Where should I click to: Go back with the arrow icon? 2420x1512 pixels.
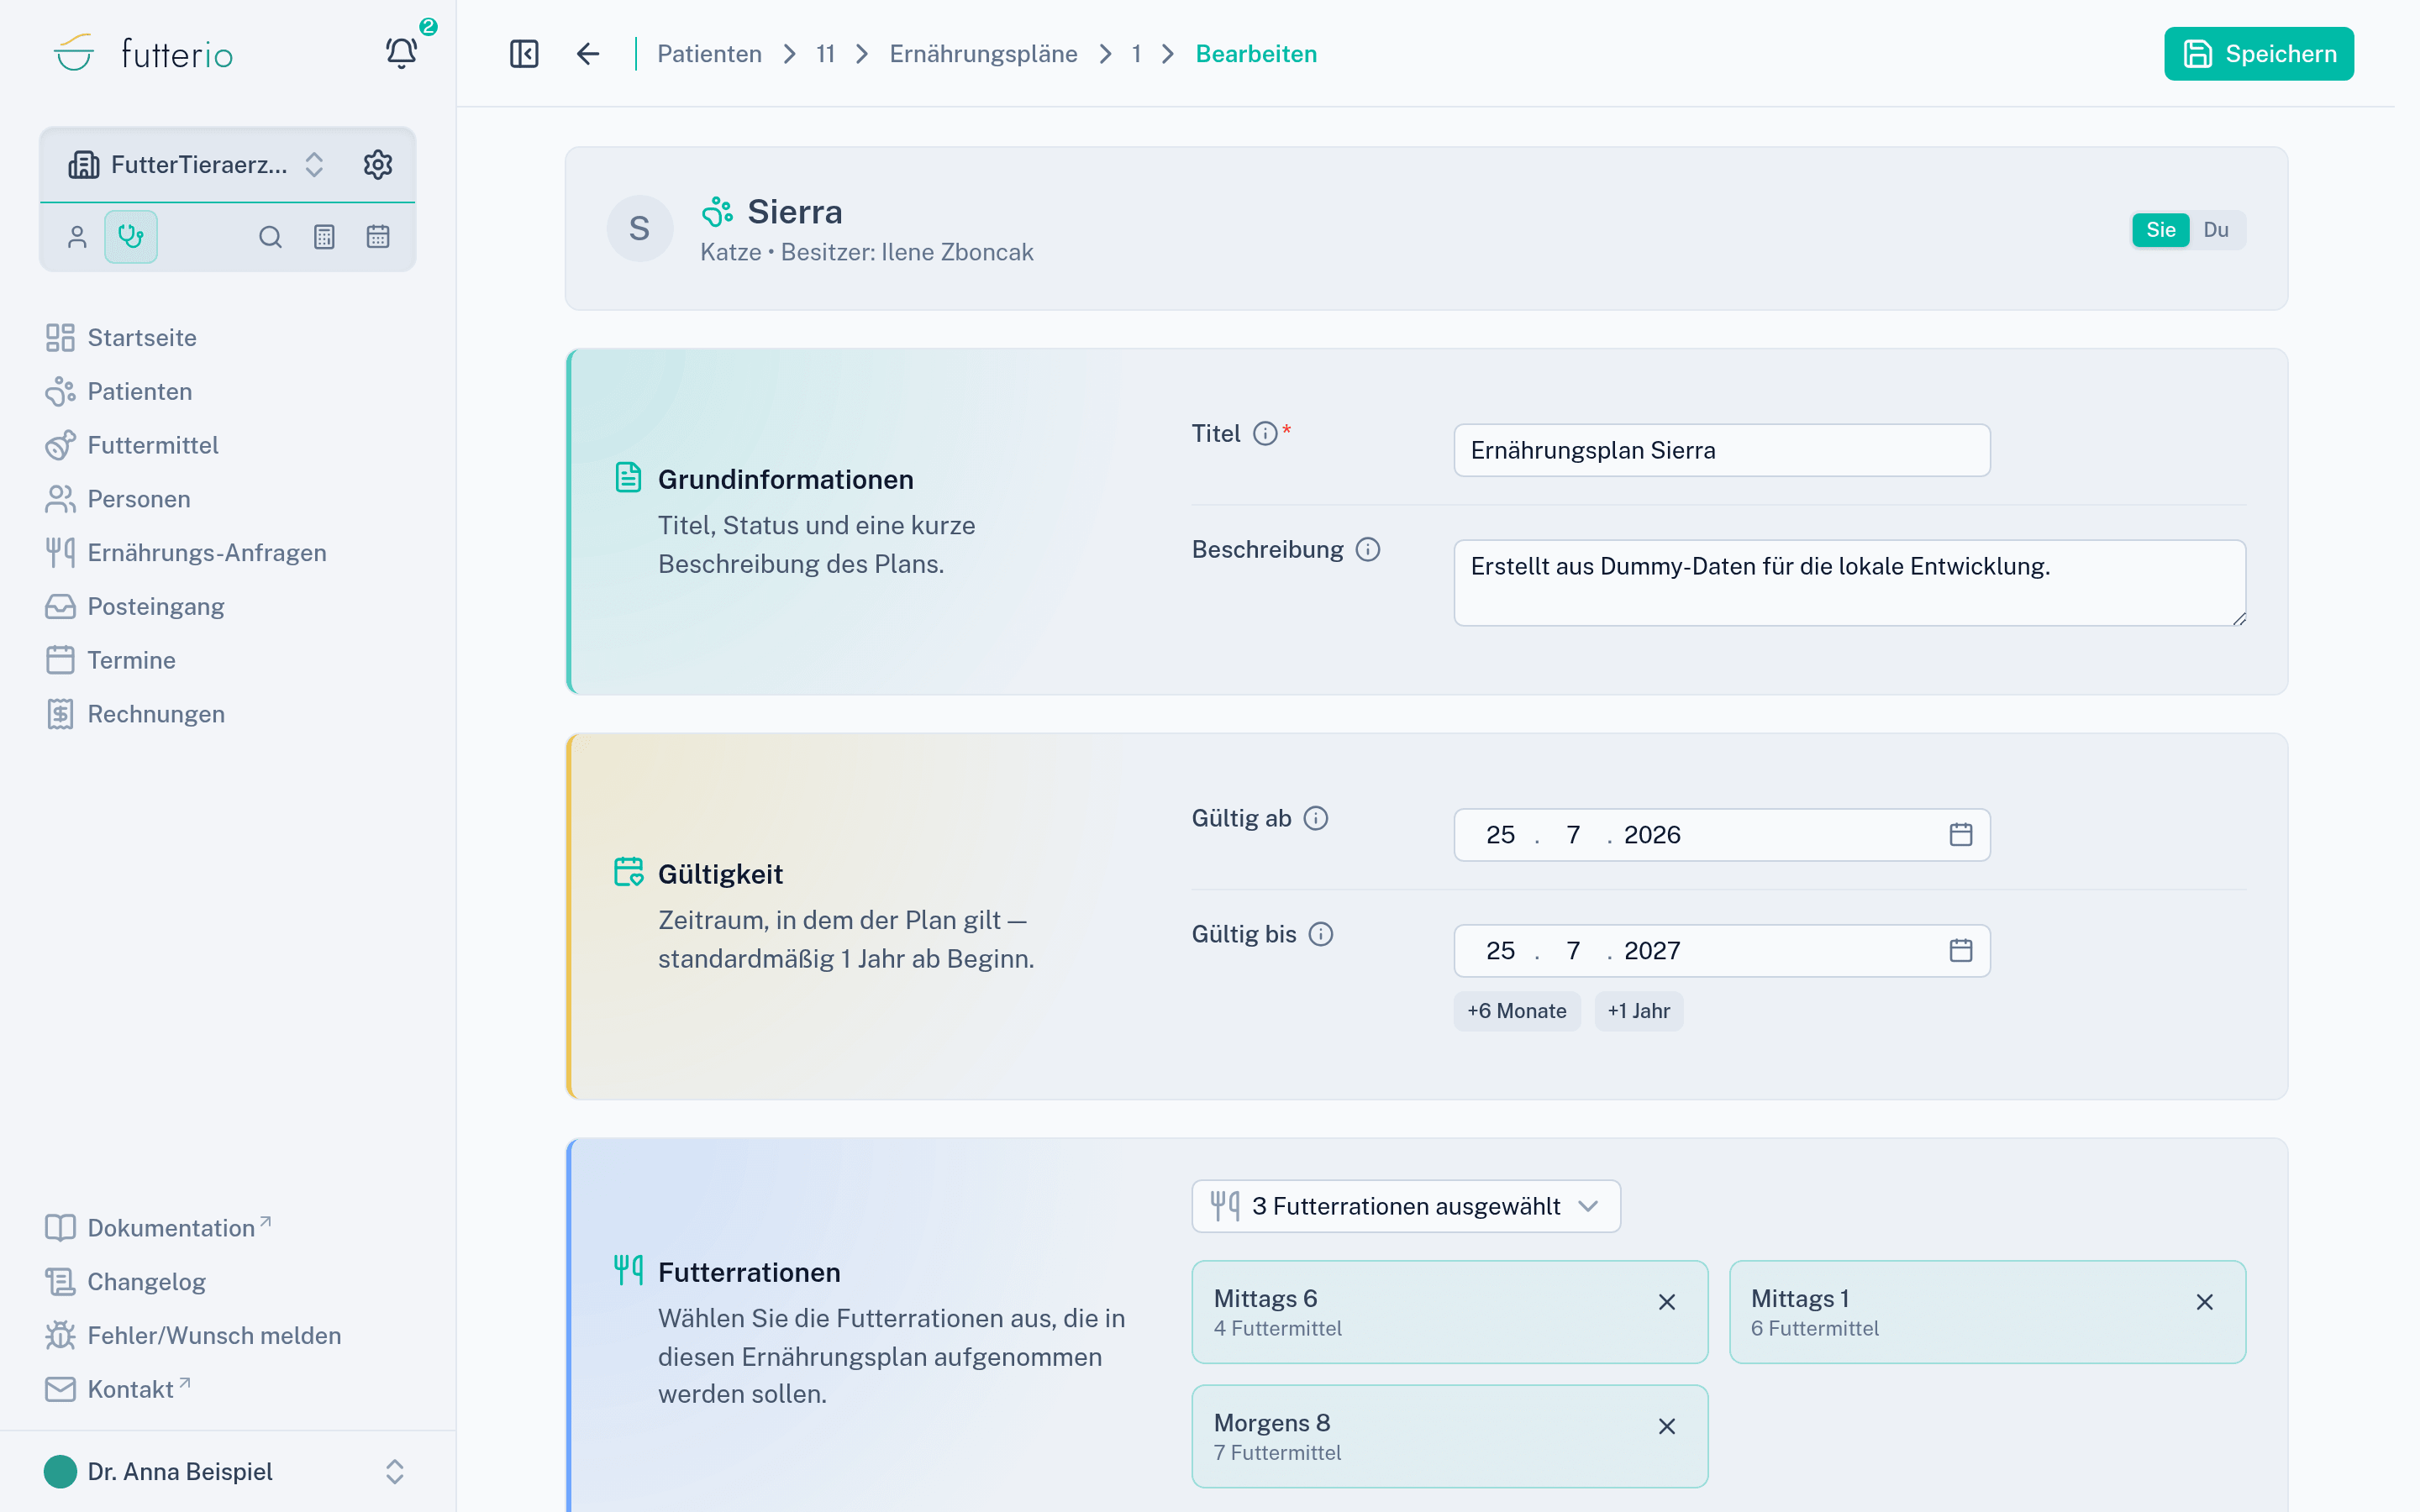click(x=588, y=54)
